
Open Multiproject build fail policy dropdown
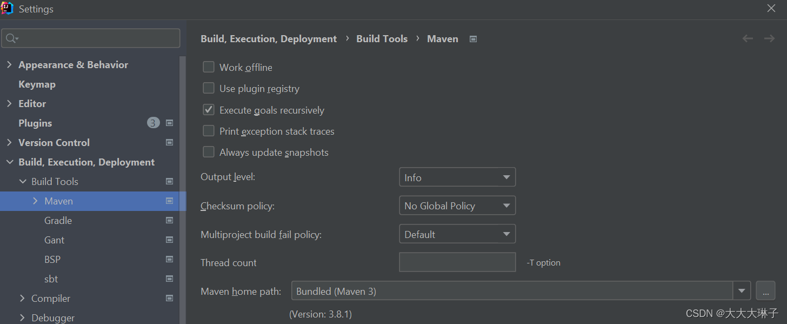point(457,234)
